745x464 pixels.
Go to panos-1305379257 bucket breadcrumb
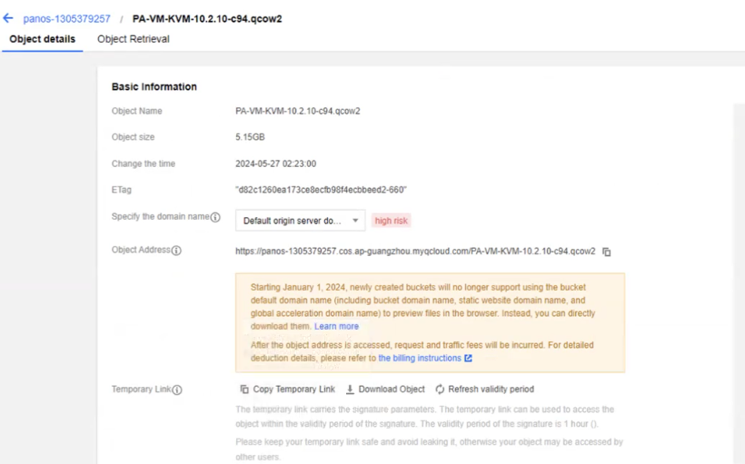click(x=66, y=19)
